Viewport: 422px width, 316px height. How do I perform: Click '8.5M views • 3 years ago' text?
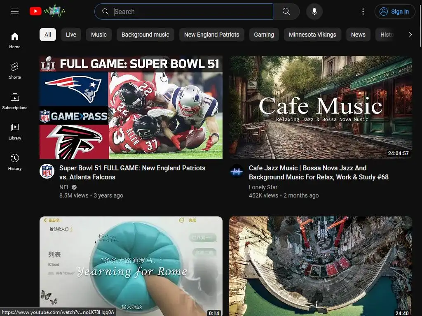pyautogui.click(x=91, y=195)
